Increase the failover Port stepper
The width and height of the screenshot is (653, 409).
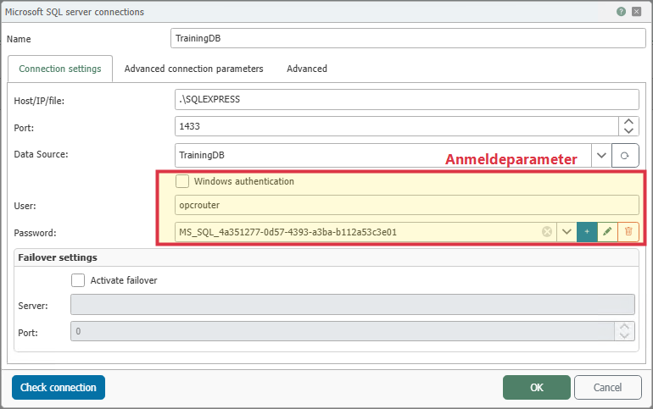point(624,327)
